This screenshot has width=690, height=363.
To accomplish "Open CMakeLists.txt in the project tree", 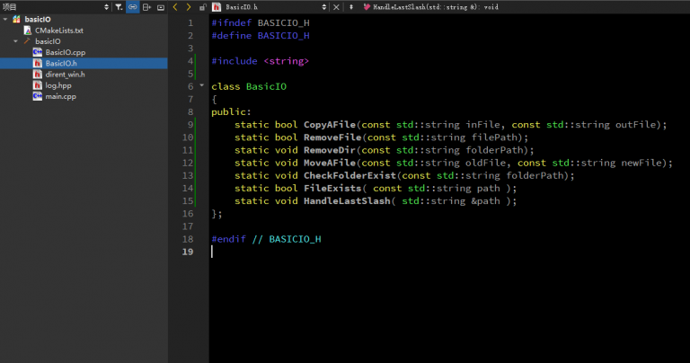I will pos(59,31).
